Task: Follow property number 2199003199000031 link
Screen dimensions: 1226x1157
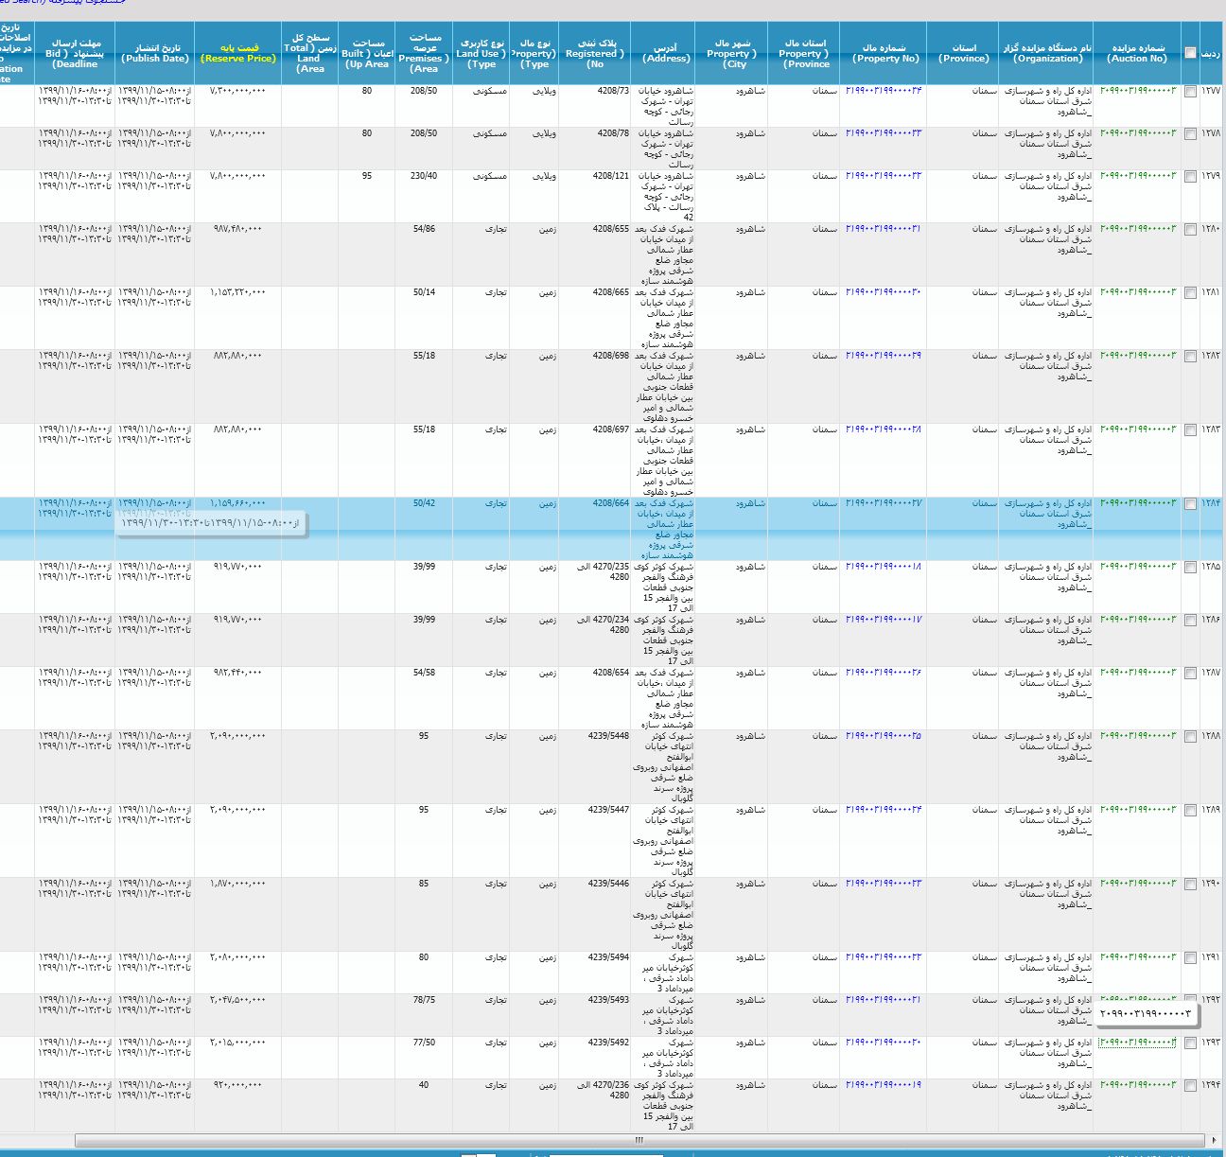Action: click(x=884, y=229)
